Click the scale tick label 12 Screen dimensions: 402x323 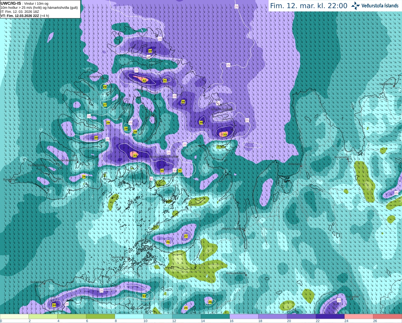[x=174, y=321]
